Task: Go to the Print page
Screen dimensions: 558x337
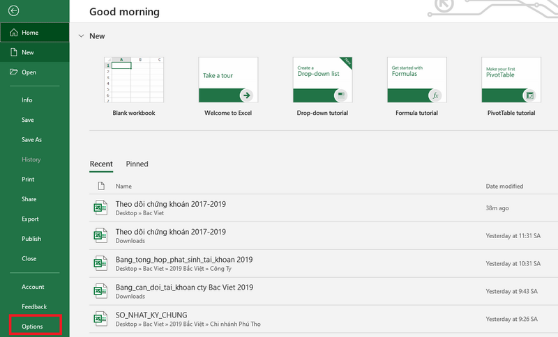Action: [28, 179]
